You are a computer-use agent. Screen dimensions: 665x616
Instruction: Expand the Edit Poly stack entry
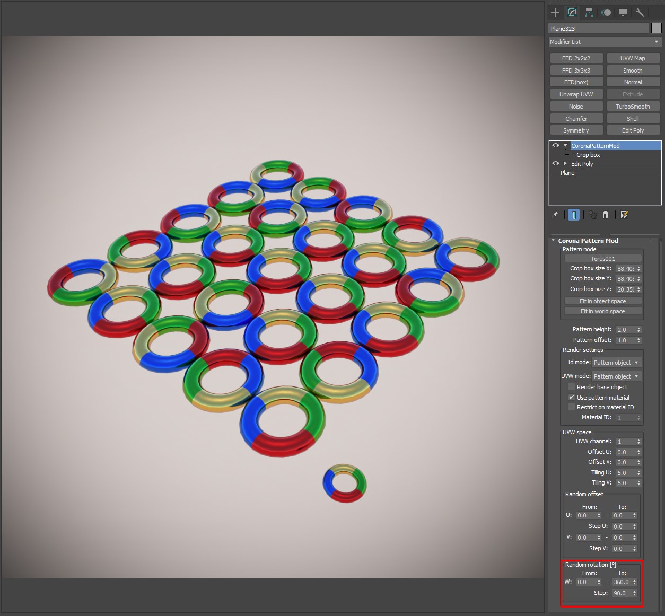[x=565, y=164]
